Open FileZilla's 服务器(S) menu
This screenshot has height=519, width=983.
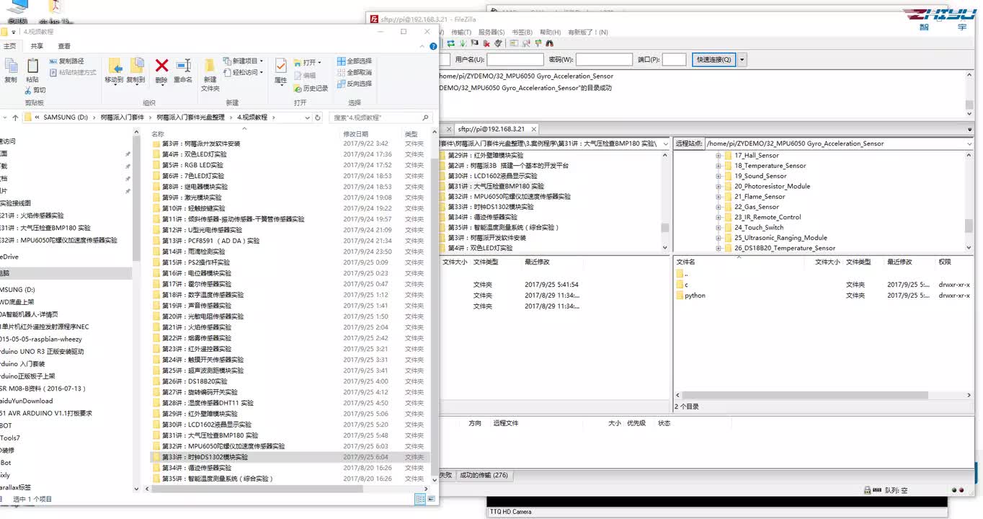click(491, 32)
